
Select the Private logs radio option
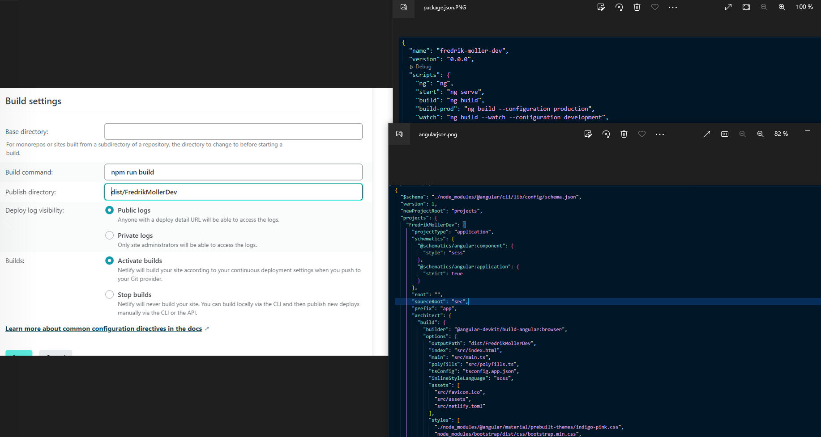(x=109, y=235)
